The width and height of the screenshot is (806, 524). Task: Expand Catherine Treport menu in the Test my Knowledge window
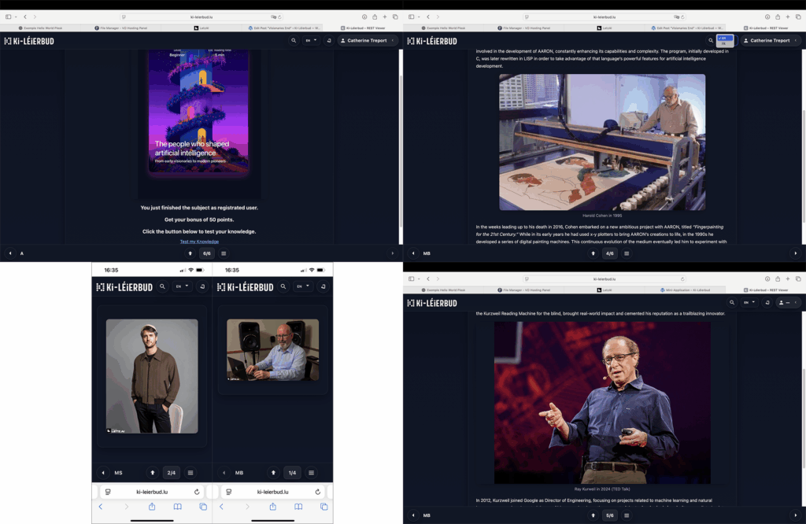point(368,41)
